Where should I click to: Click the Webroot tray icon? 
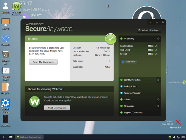coord(170,137)
